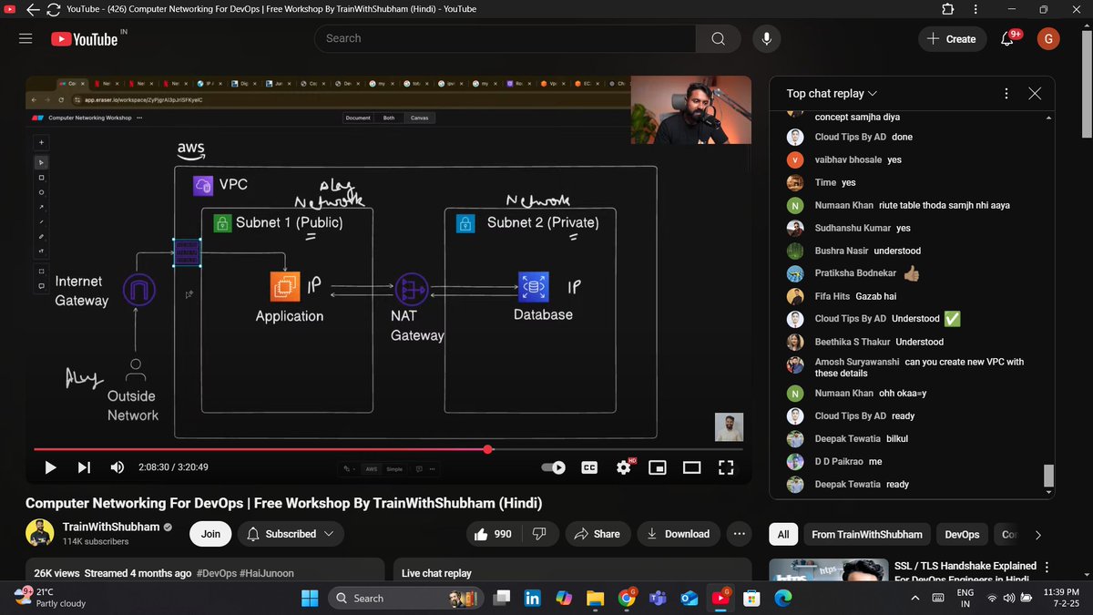
Task: Open LinkedIn from the taskbar
Action: coord(532,599)
